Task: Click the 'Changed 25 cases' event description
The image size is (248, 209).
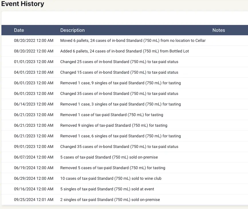Action: (119, 62)
